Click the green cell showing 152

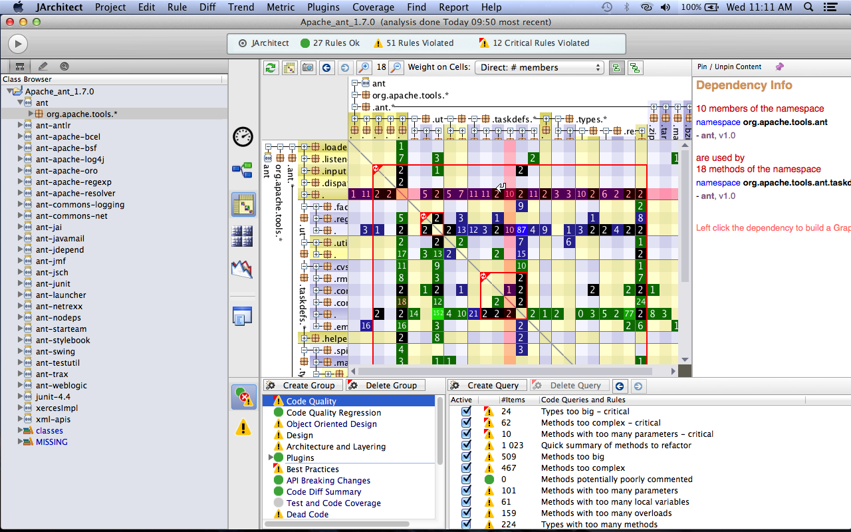coord(437,314)
